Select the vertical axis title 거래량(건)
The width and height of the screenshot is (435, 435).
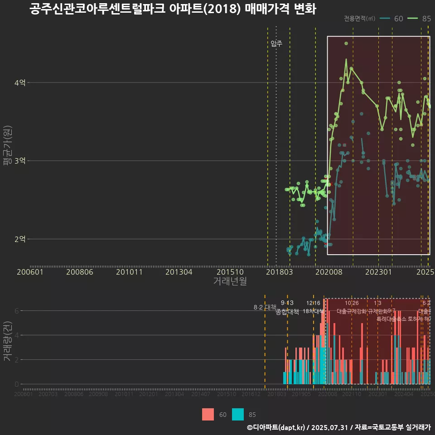coord(8,341)
